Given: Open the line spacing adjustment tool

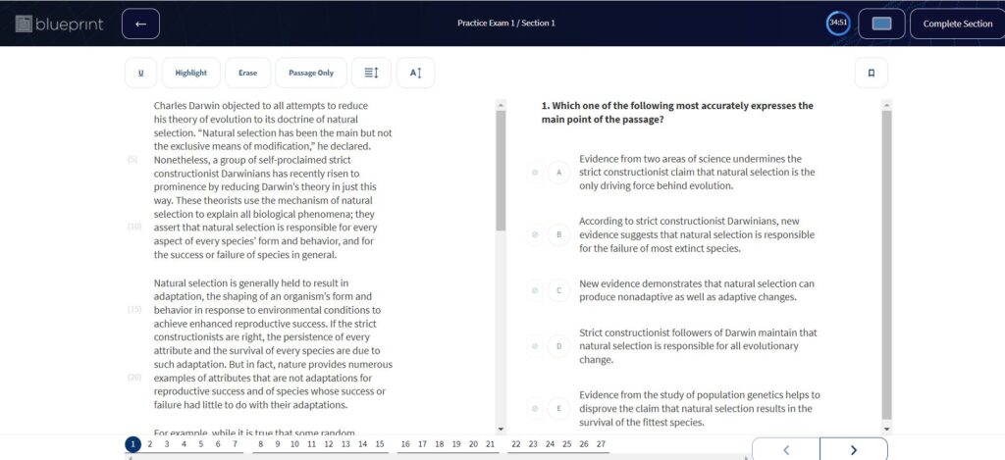Looking at the screenshot, I should [371, 73].
